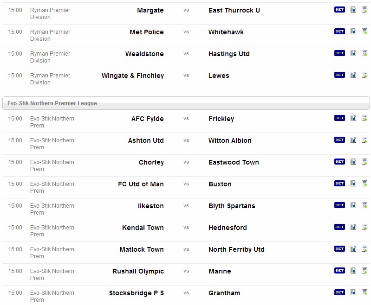Click Ryman Premier Division label on Lewes row

pyautogui.click(x=50, y=79)
